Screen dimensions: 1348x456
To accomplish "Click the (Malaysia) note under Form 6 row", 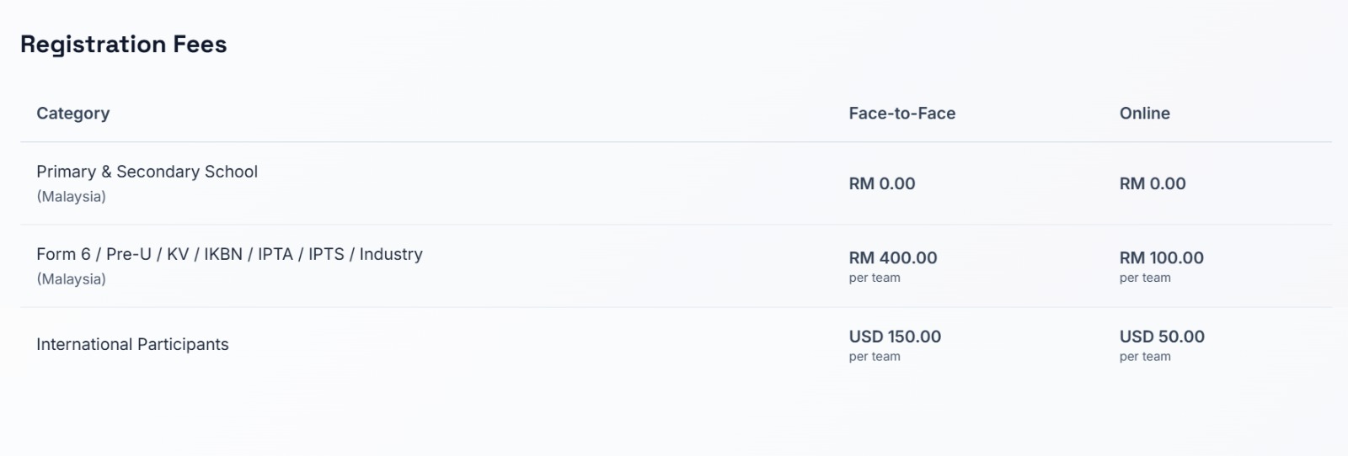I will pyautogui.click(x=71, y=278).
